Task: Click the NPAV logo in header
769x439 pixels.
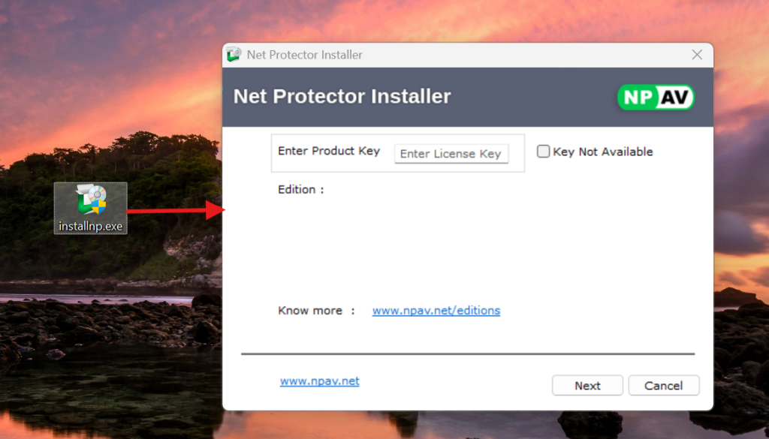Action: [656, 98]
